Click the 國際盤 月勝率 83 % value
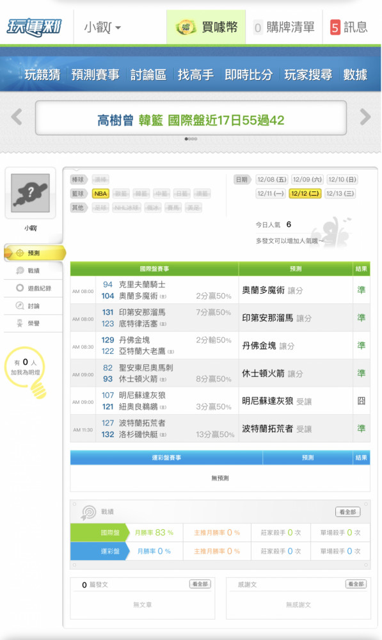This screenshot has width=382, height=640. (x=154, y=532)
